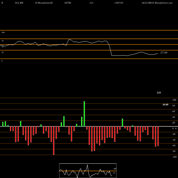
Task: Click the '(5,5' parameter text
Action: coord(91,3)
